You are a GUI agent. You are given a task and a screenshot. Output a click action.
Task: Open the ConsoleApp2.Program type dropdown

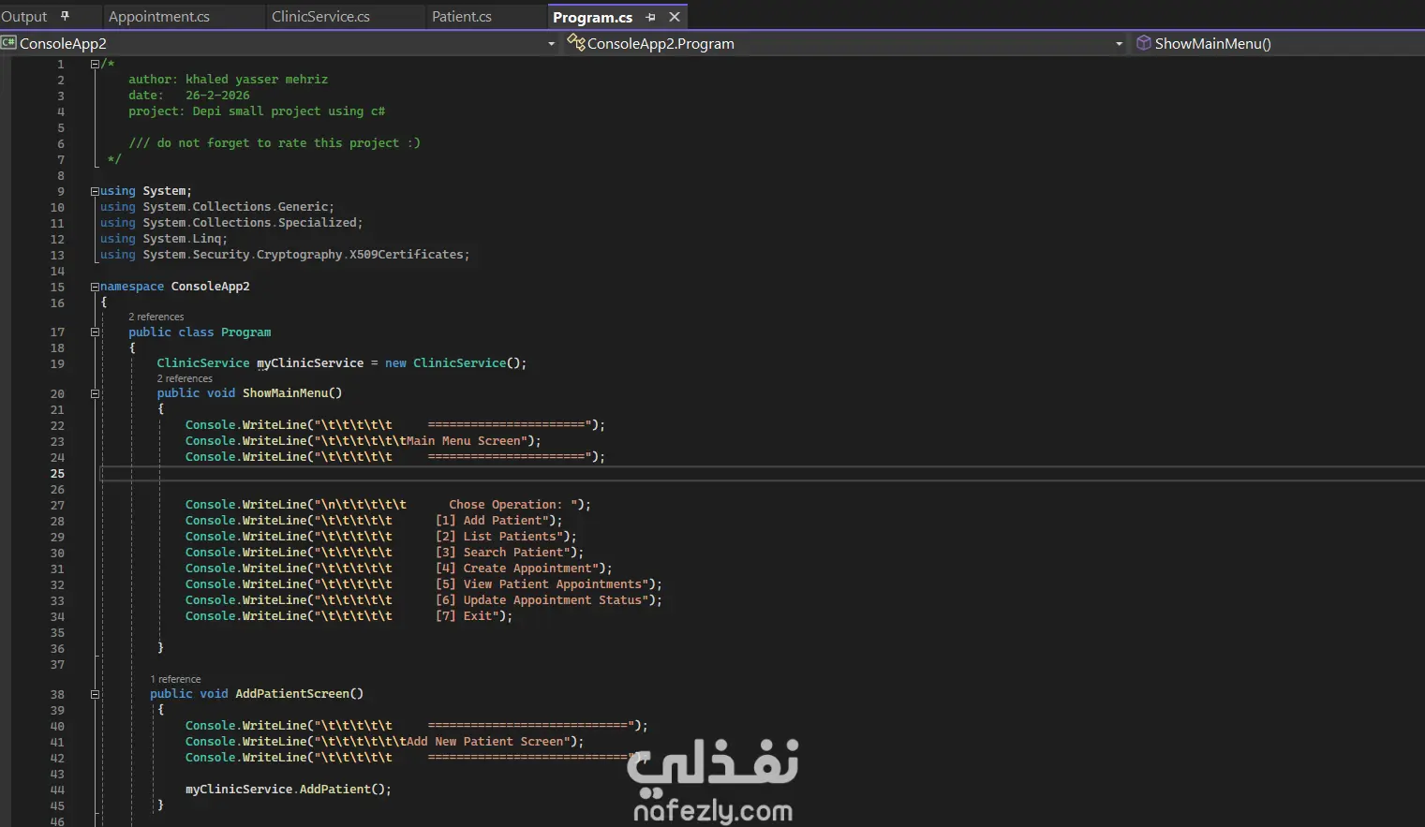click(x=1119, y=44)
